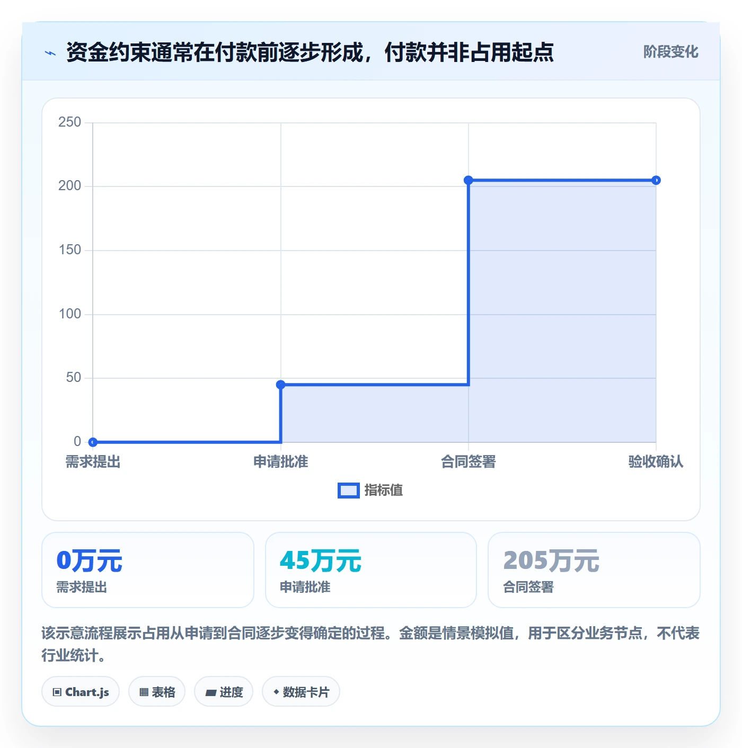Click the square icon in Chart.js chip
Screen dimensions: 742x748
click(x=57, y=692)
